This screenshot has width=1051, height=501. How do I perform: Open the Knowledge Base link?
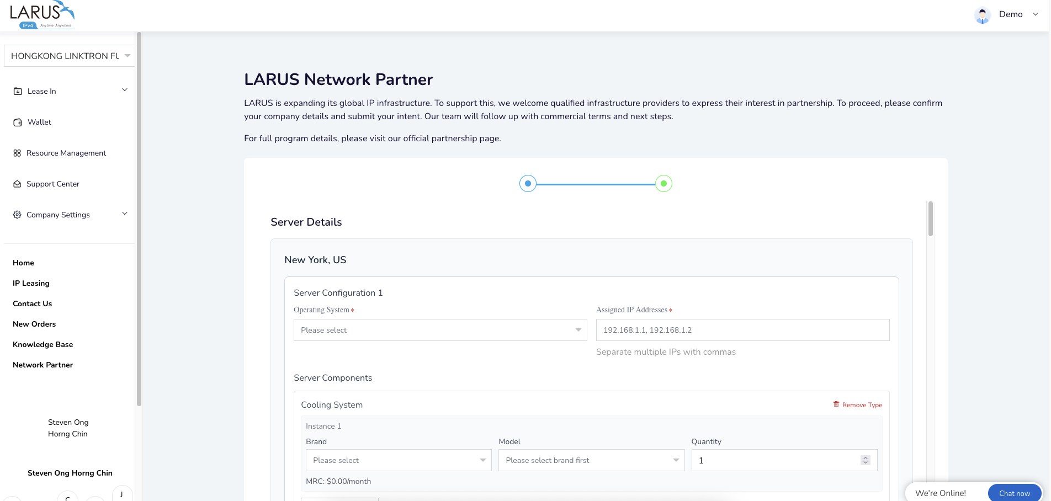coord(43,344)
